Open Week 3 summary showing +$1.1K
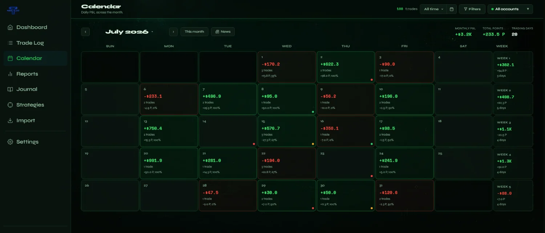Viewport: 545px width, 233px height. click(513, 131)
